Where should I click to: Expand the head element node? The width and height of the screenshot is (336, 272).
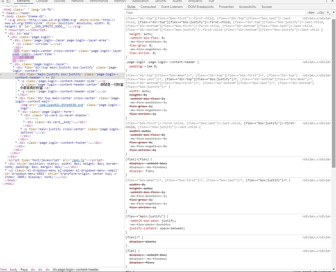point(4,13)
